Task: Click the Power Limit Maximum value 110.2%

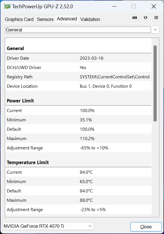Action: [x=87, y=138]
